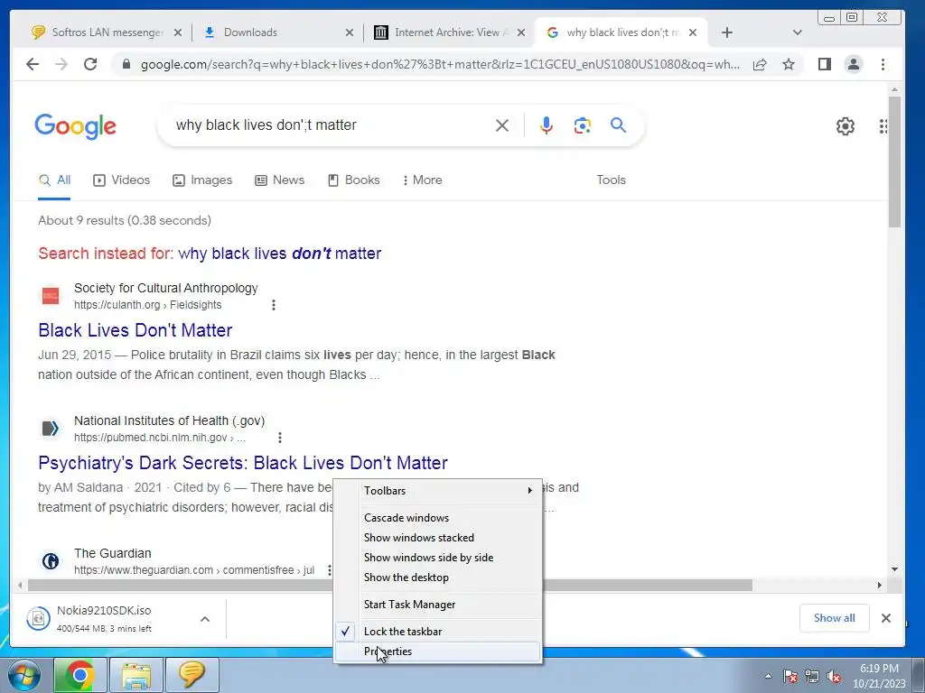
Task: Click the muted volume tray icon
Action: (x=834, y=676)
